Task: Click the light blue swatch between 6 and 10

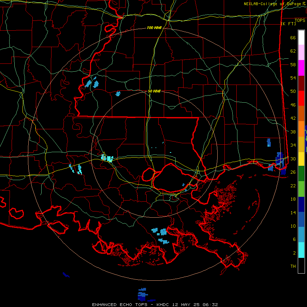Action: pos(301,235)
